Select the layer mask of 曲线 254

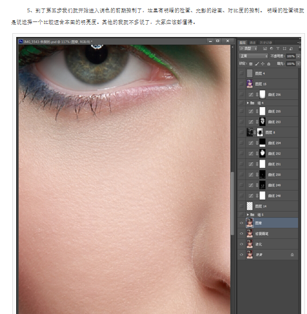point(262,143)
